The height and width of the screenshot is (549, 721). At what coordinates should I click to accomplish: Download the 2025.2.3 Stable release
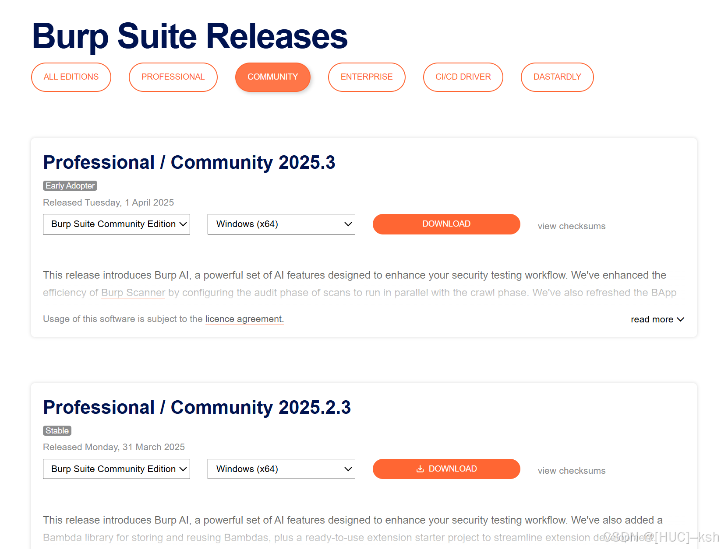[x=446, y=469]
